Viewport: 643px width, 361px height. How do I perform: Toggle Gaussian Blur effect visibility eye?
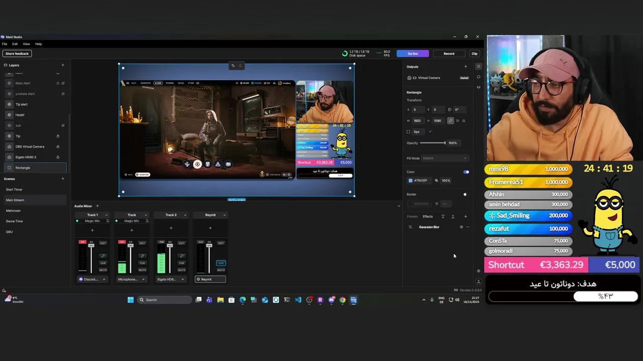[x=461, y=227]
